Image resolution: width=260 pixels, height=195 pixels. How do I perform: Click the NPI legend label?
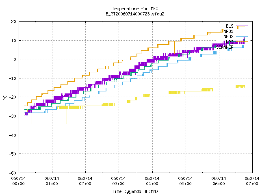[x=230, y=42]
